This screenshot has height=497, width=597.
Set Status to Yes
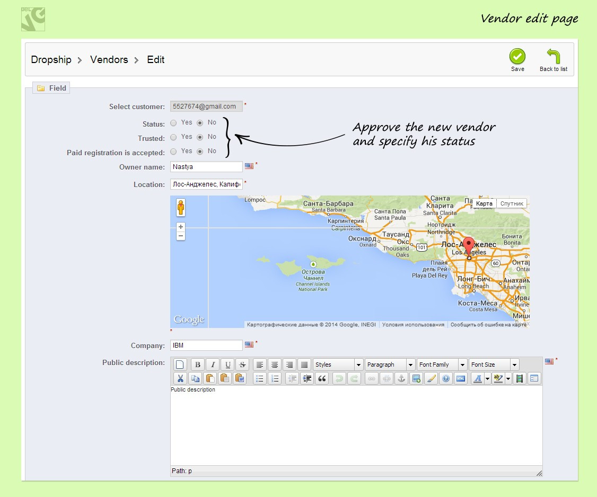click(x=173, y=123)
